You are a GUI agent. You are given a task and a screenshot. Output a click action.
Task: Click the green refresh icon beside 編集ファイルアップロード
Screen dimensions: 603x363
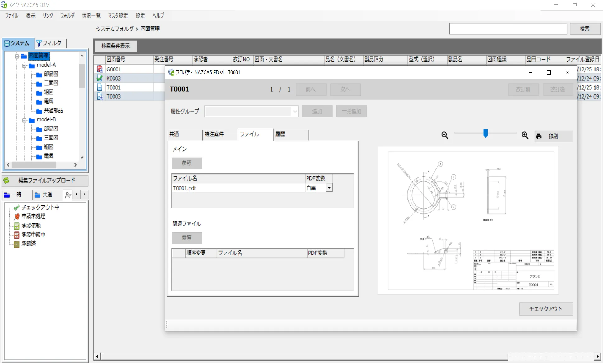[x=7, y=180]
